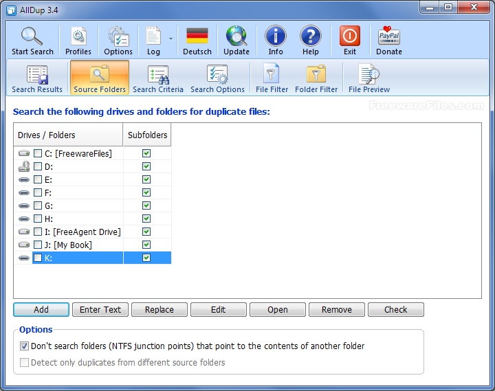
Task: Click the I: FreeAgent Drive icon
Action: pyautogui.click(x=24, y=232)
